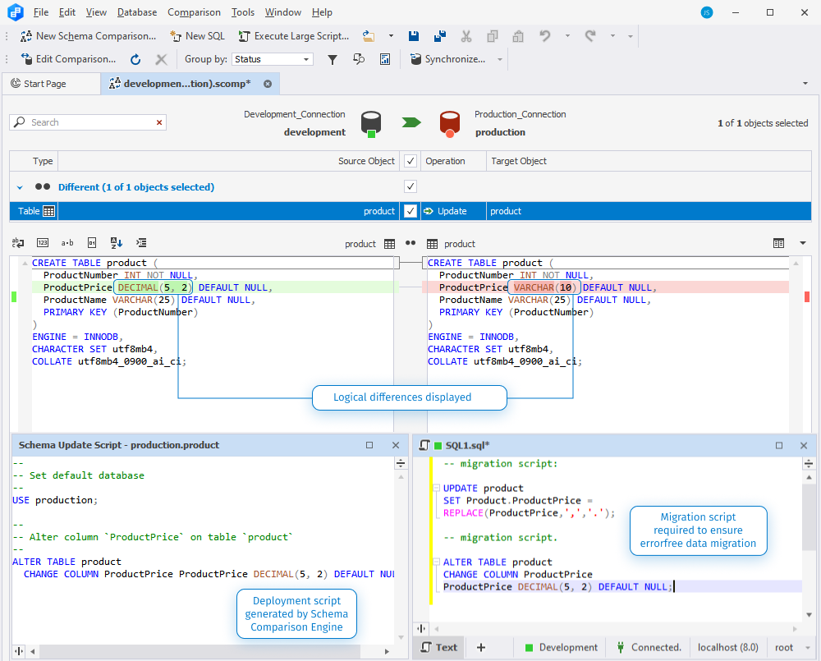Click the Save icon
This screenshot has height=661, width=821.
click(414, 35)
